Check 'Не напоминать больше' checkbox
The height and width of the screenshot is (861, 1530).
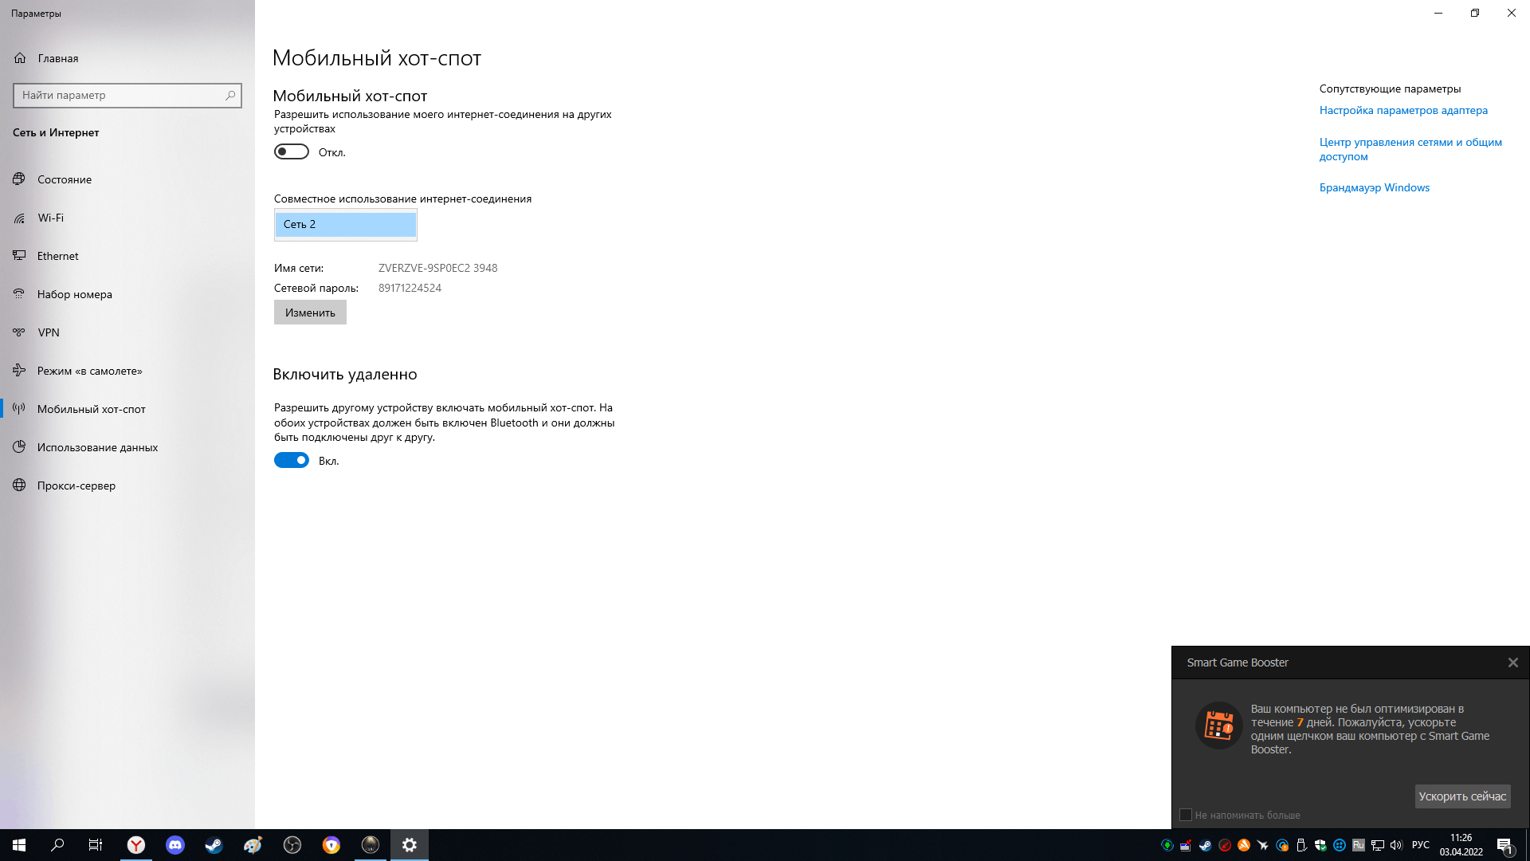1185,815
